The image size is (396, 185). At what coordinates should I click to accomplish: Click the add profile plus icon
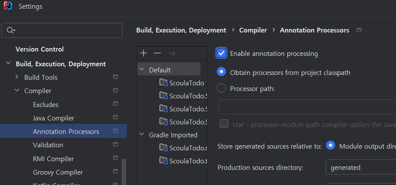click(x=144, y=53)
